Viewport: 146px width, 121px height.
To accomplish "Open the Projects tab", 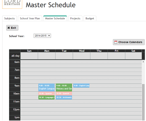I will click(75, 18).
